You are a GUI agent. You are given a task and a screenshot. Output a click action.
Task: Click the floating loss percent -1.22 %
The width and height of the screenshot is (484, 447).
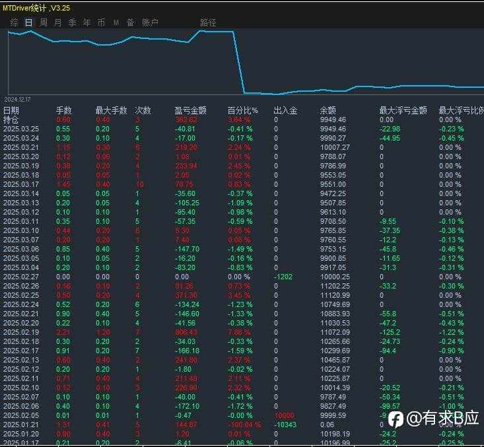[x=452, y=332]
